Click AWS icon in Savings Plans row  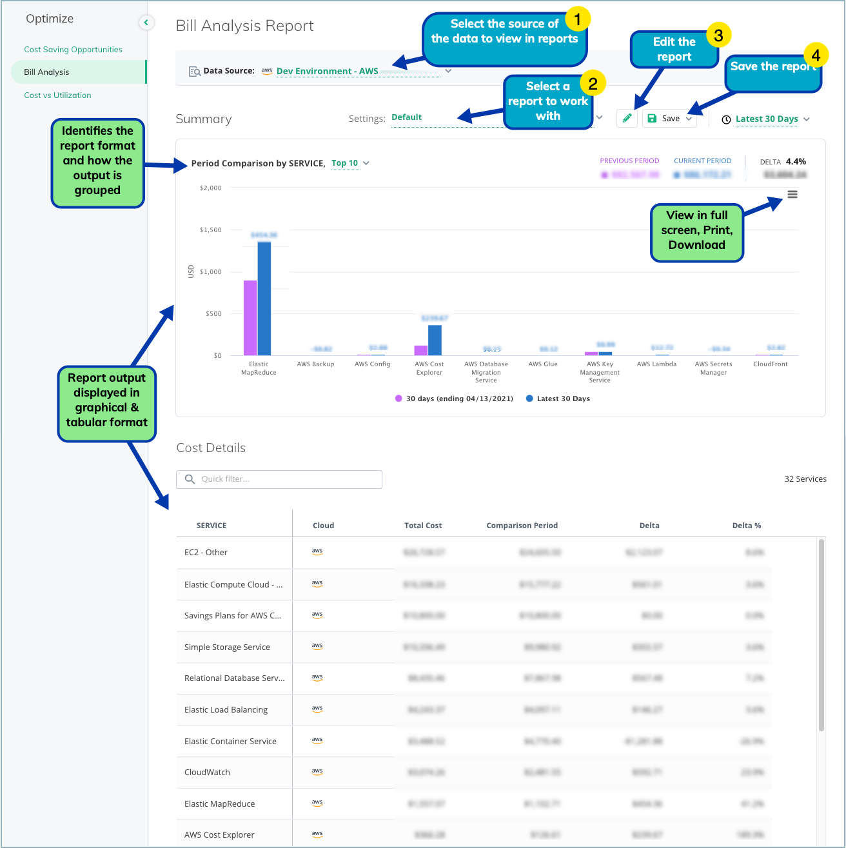[317, 615]
